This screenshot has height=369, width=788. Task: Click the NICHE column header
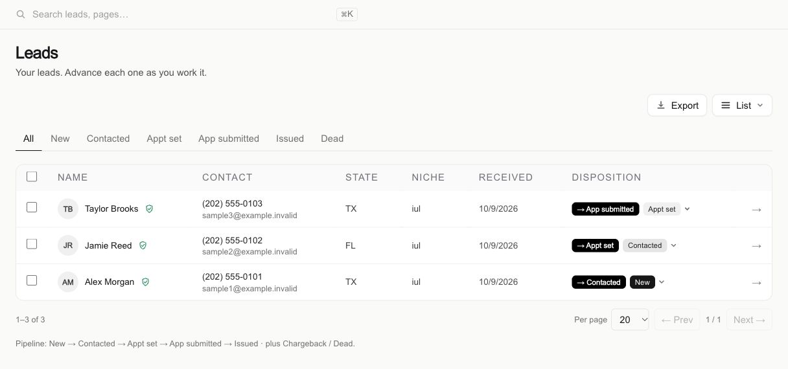428,177
